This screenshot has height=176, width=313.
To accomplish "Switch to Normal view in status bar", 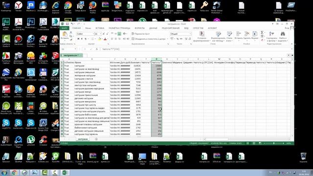I will click(248, 143).
